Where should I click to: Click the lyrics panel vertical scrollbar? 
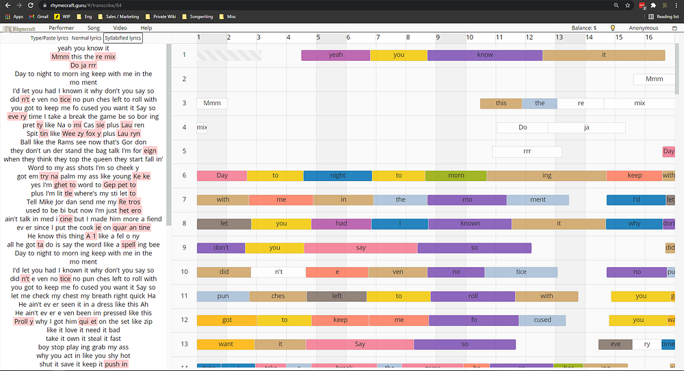coord(169,135)
